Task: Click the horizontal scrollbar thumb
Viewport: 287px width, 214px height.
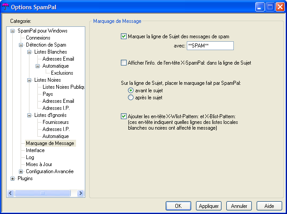Action: 43,193
